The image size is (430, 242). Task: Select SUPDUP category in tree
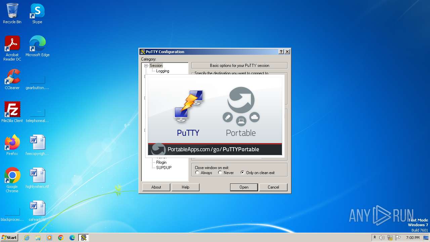point(164,168)
